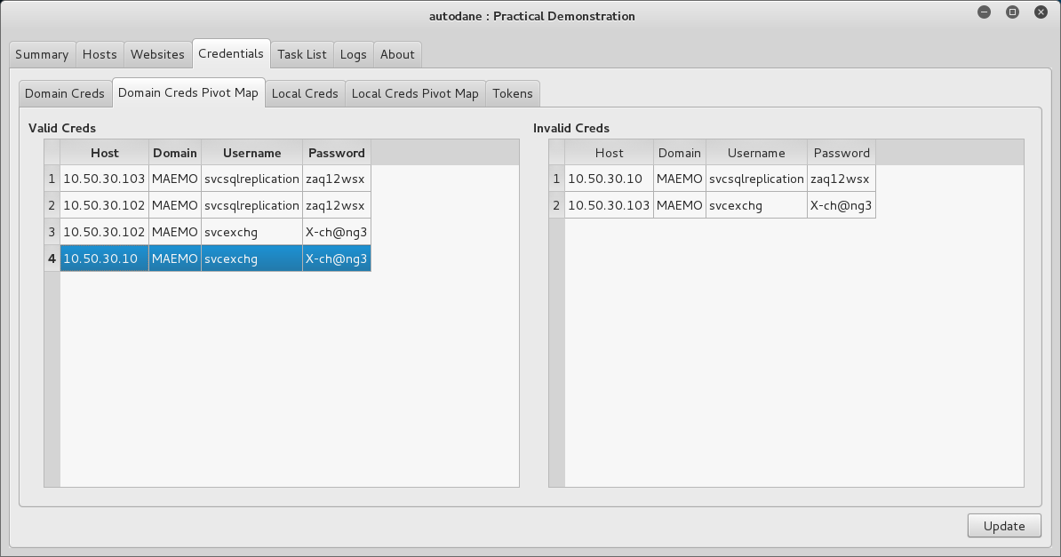The width and height of the screenshot is (1061, 557).
Task: View the Tokens sub-tab
Action: (513, 93)
